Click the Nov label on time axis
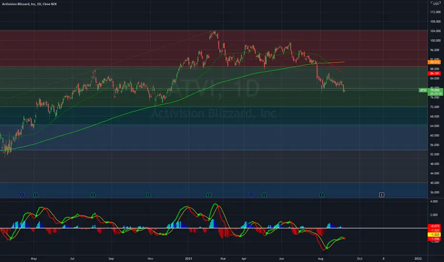 tap(151, 259)
